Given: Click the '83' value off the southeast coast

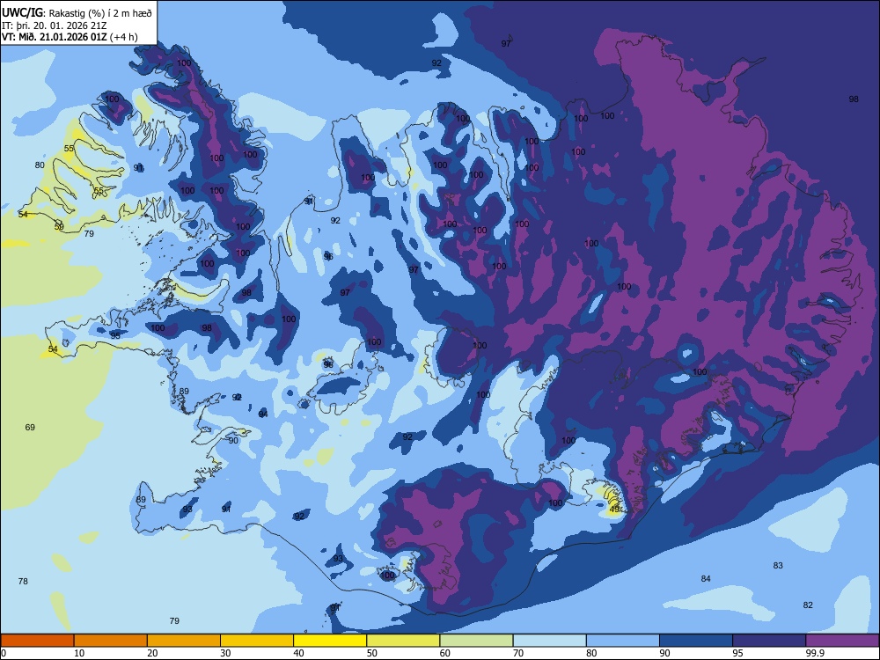Looking at the screenshot, I should [x=778, y=565].
